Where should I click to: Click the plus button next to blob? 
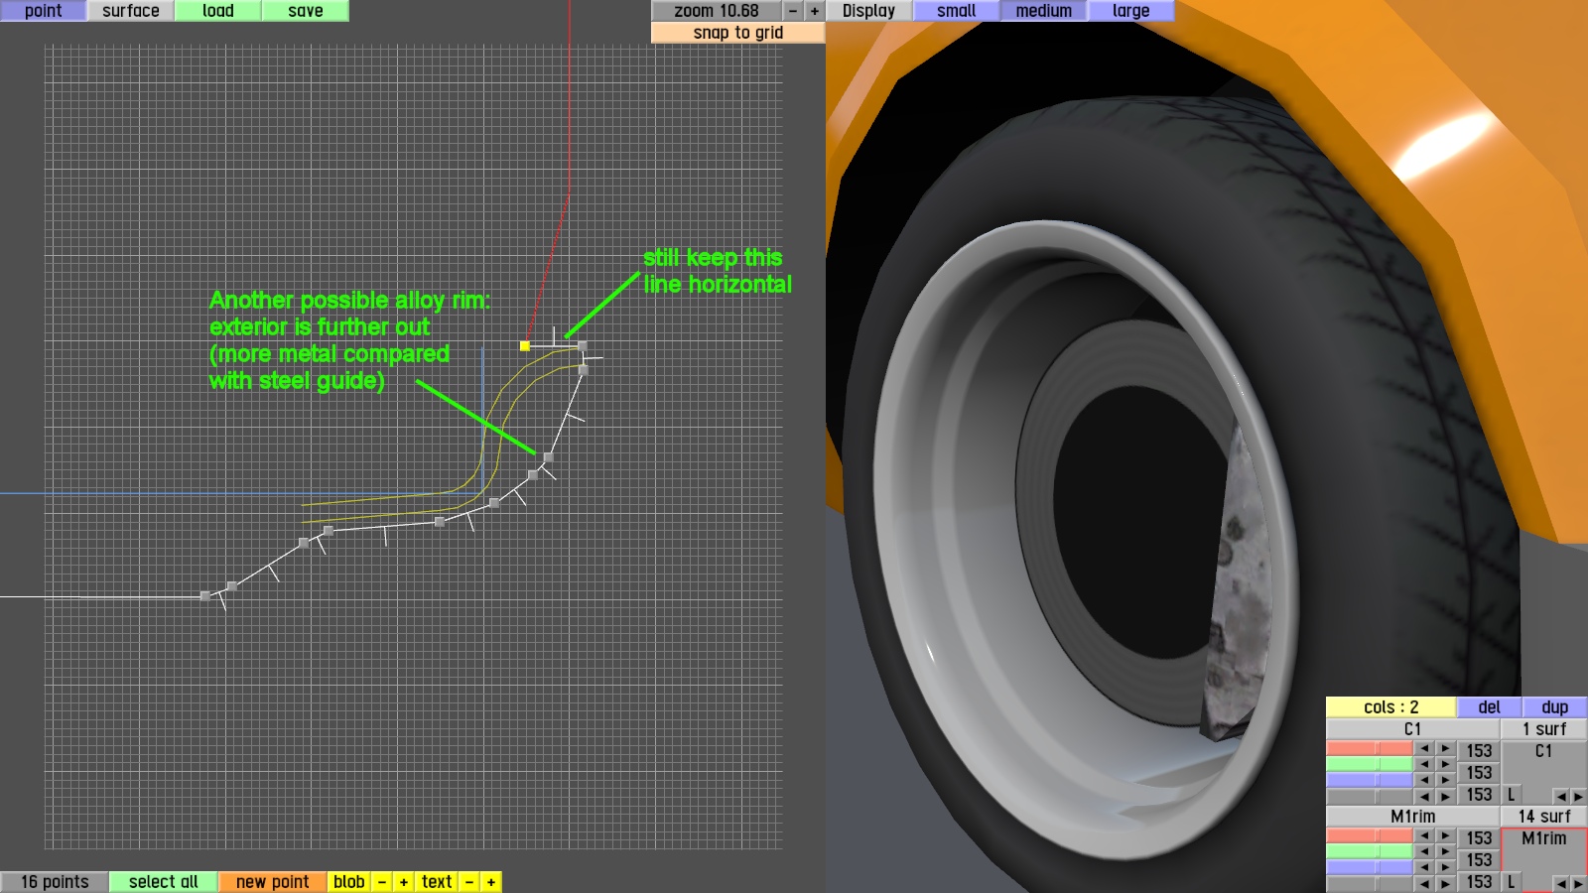click(x=403, y=882)
